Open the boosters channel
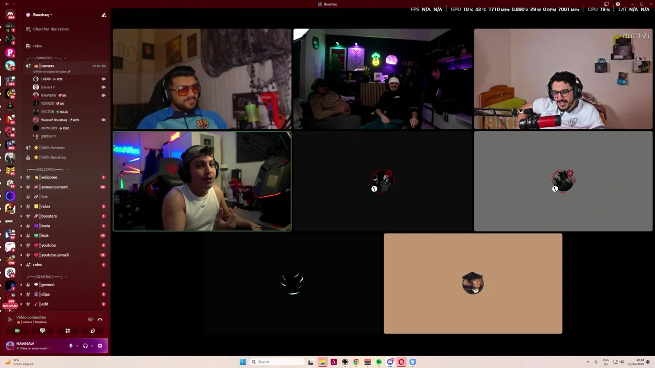655x368 pixels. point(65,216)
